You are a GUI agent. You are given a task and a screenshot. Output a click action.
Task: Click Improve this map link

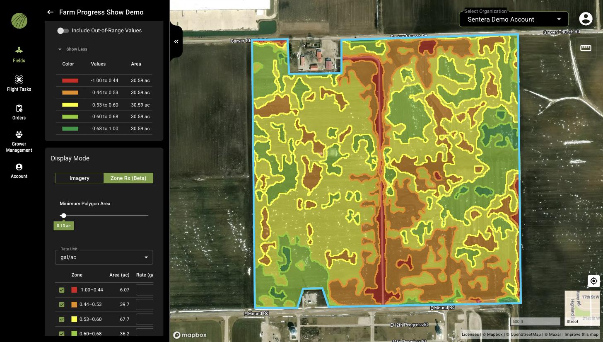(581, 335)
